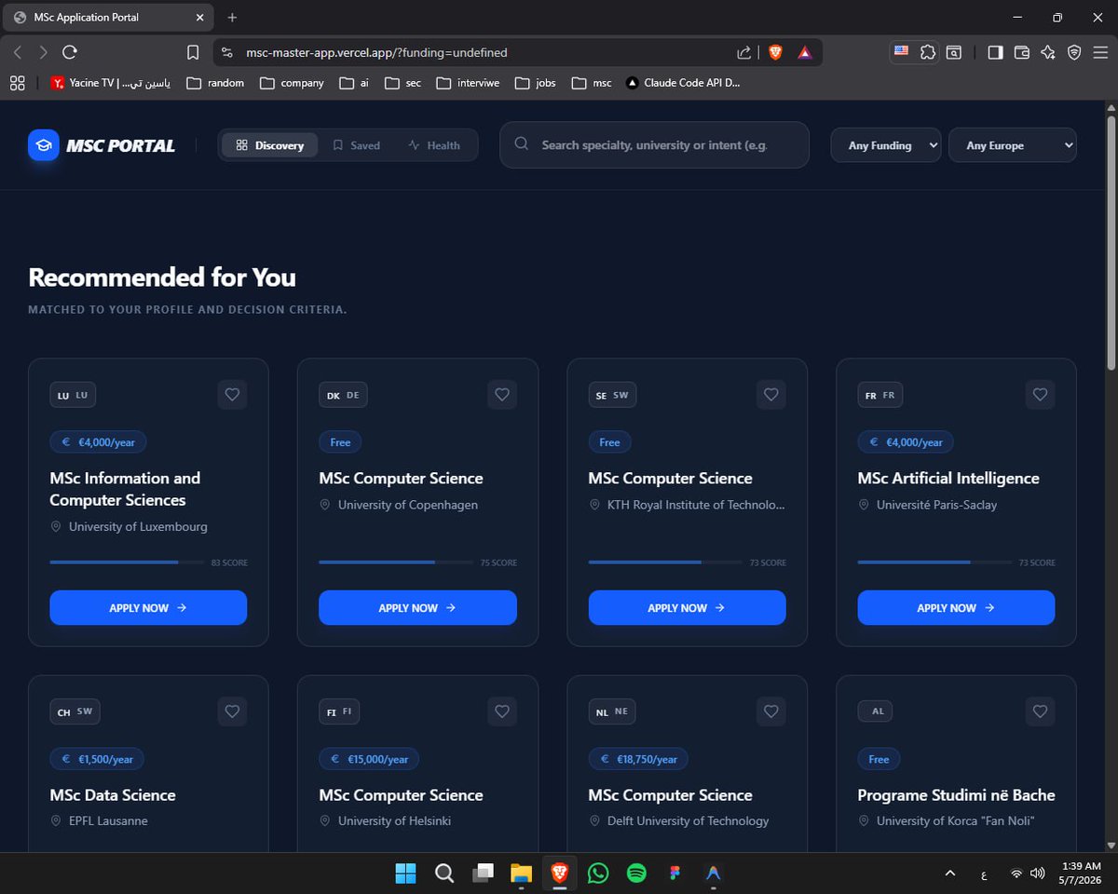Viewport: 1118px width, 894px height.
Task: Save the University of Korca program card
Action: pos(1041,711)
